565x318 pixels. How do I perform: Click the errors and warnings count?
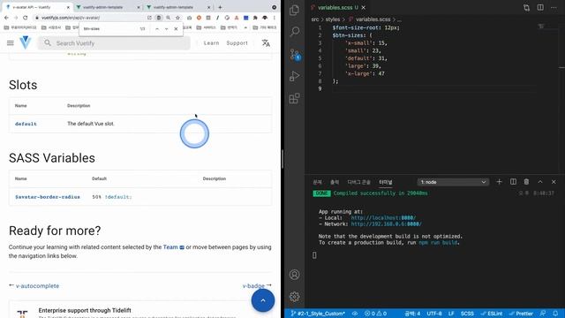[375, 314]
